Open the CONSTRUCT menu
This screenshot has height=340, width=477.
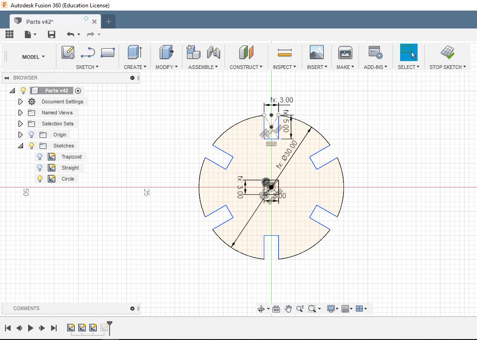(246, 67)
